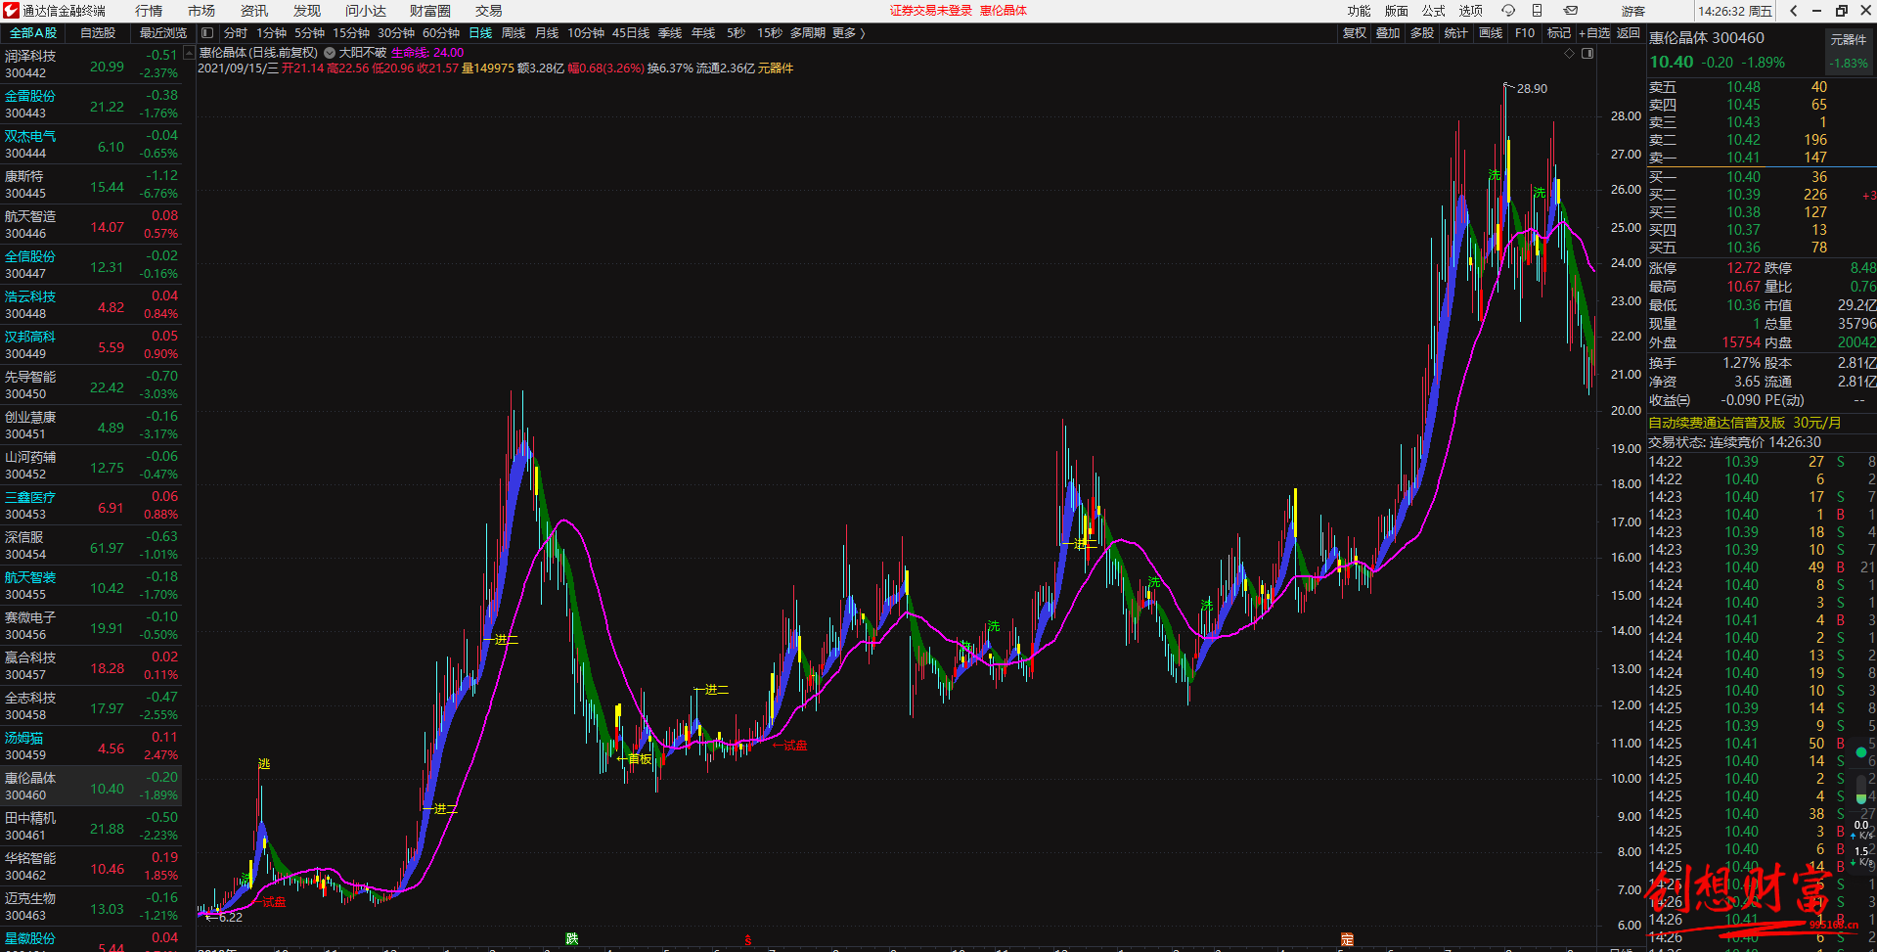Screen dimensions: 1877x952
Task: Click 多股 toolbar button
Action: (1422, 33)
